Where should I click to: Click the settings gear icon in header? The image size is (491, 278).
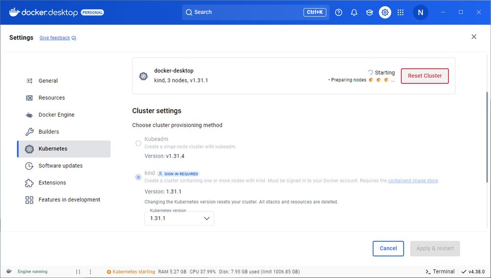385,12
